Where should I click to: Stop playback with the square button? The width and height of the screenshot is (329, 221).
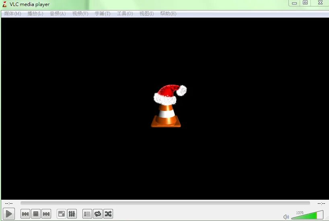36,214
